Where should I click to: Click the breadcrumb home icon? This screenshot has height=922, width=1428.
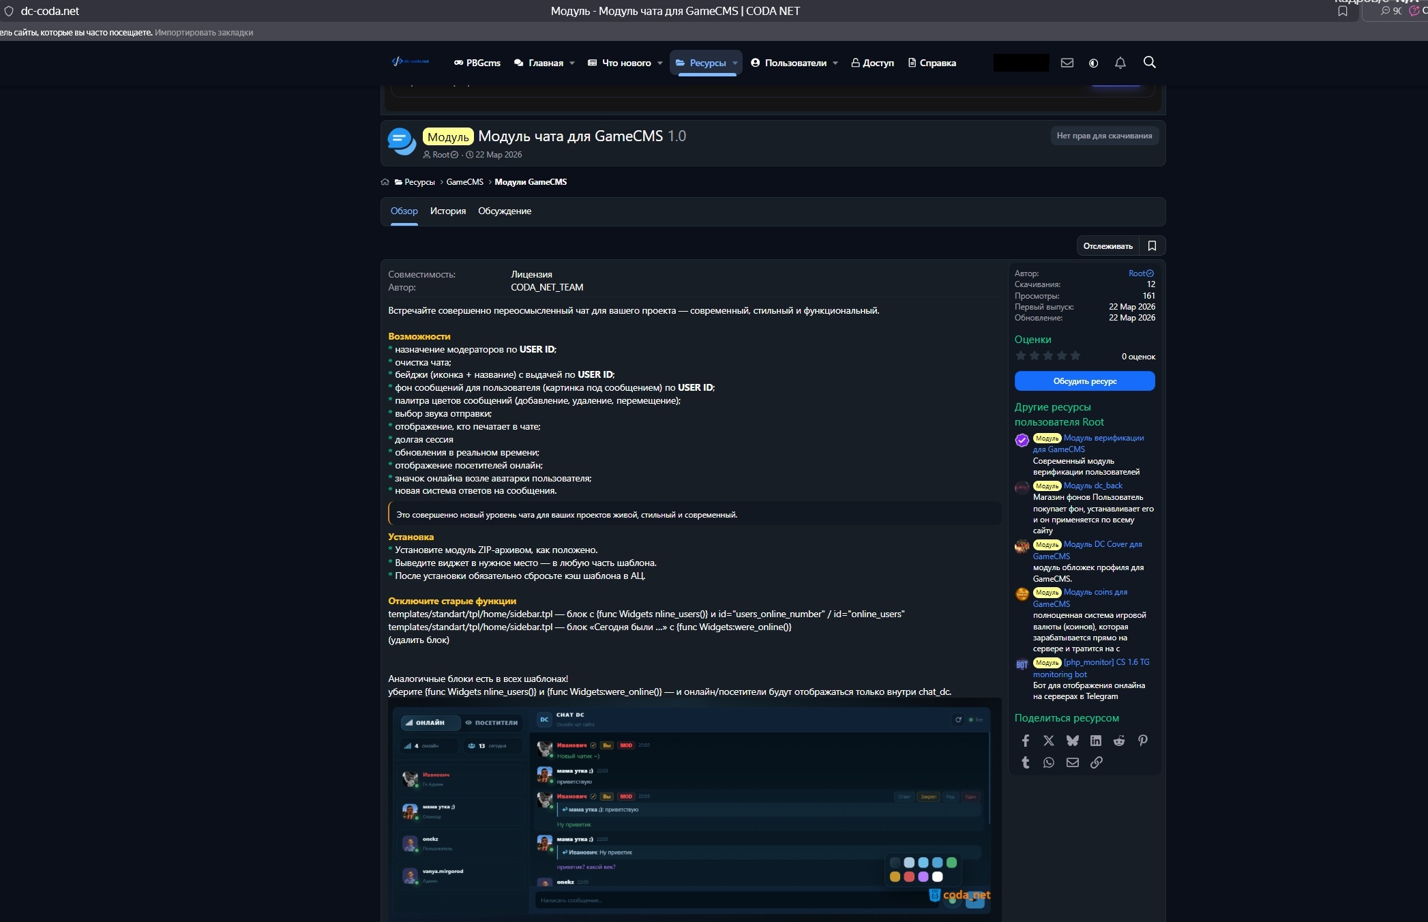tap(385, 182)
